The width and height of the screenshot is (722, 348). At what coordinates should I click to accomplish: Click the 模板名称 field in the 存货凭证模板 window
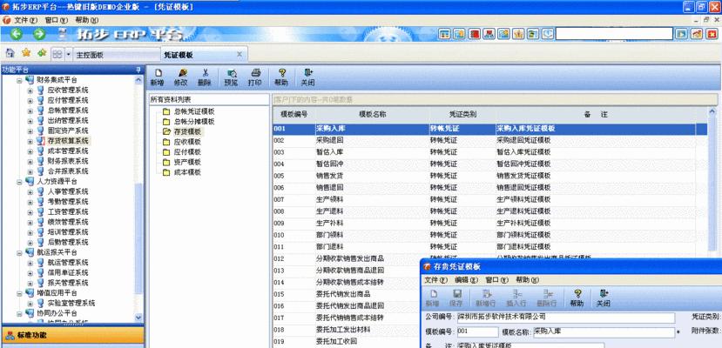pos(604,332)
